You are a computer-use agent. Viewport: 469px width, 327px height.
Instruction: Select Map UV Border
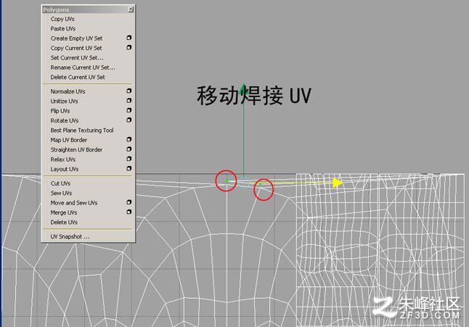[69, 140]
